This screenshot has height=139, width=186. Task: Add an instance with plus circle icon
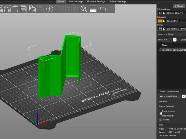pos(50,9)
